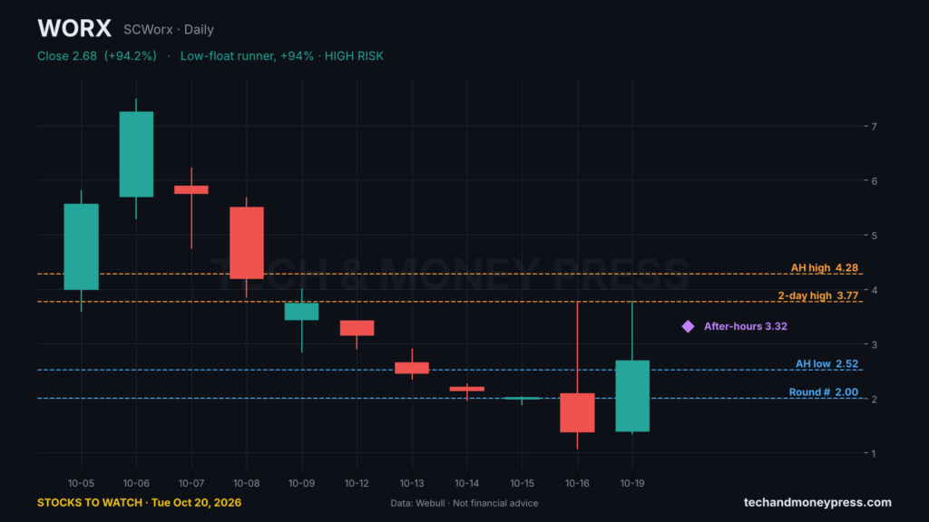Click the 'After-hours 3.32' label
This screenshot has width=929, height=522.
(x=746, y=326)
